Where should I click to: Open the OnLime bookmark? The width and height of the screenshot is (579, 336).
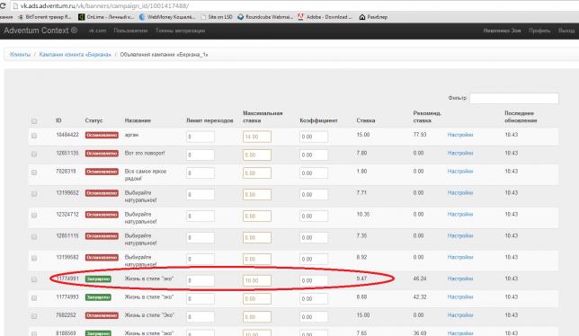coord(106,17)
